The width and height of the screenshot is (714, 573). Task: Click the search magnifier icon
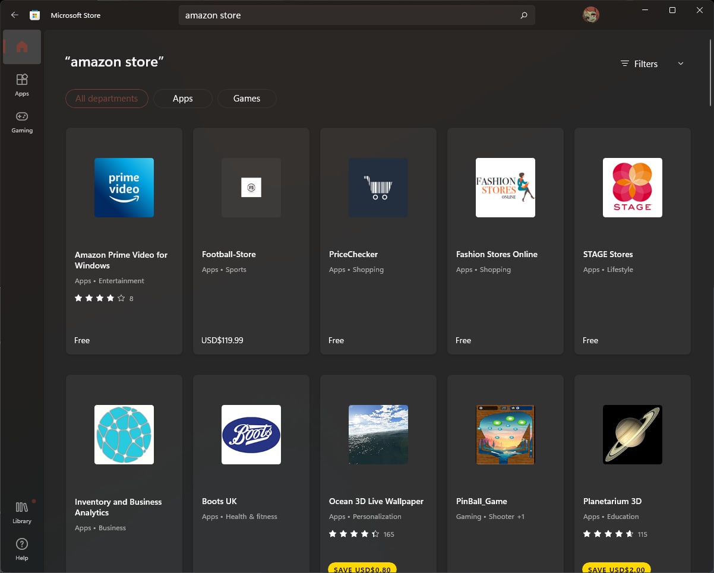pos(523,15)
